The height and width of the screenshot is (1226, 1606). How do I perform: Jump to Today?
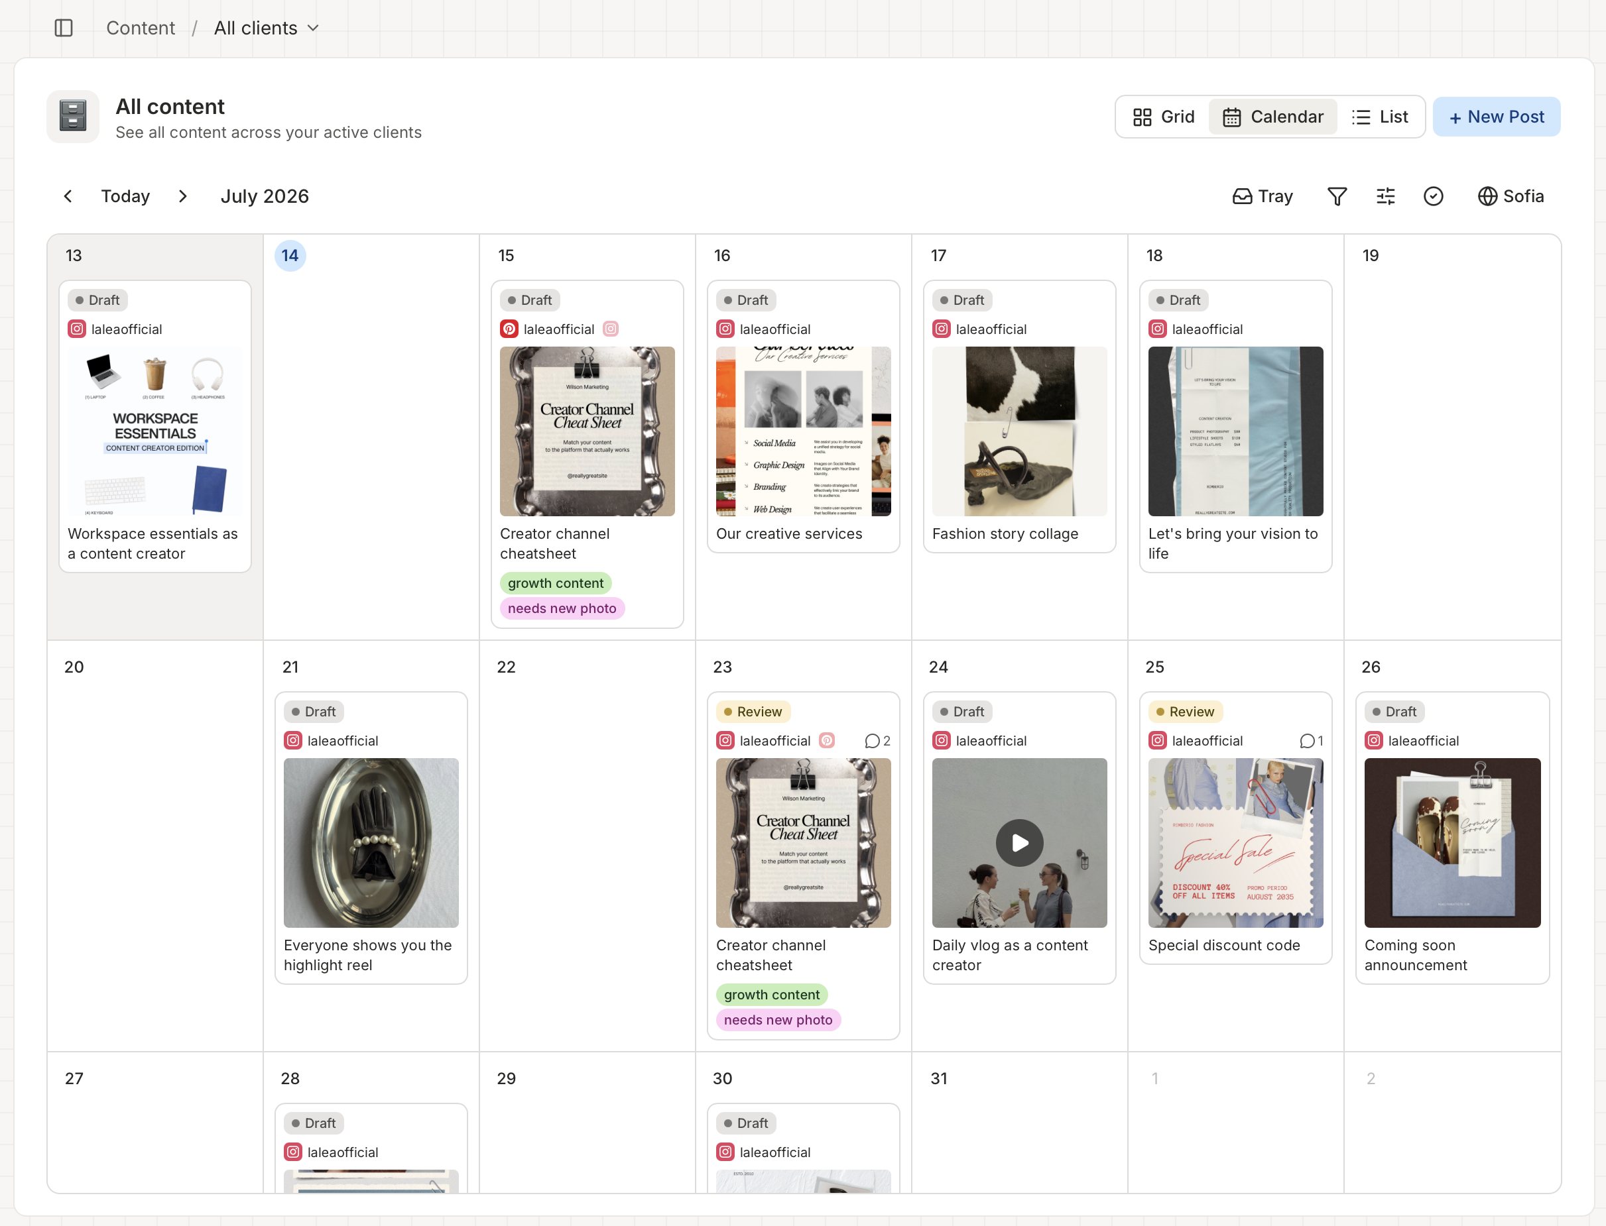click(x=125, y=196)
